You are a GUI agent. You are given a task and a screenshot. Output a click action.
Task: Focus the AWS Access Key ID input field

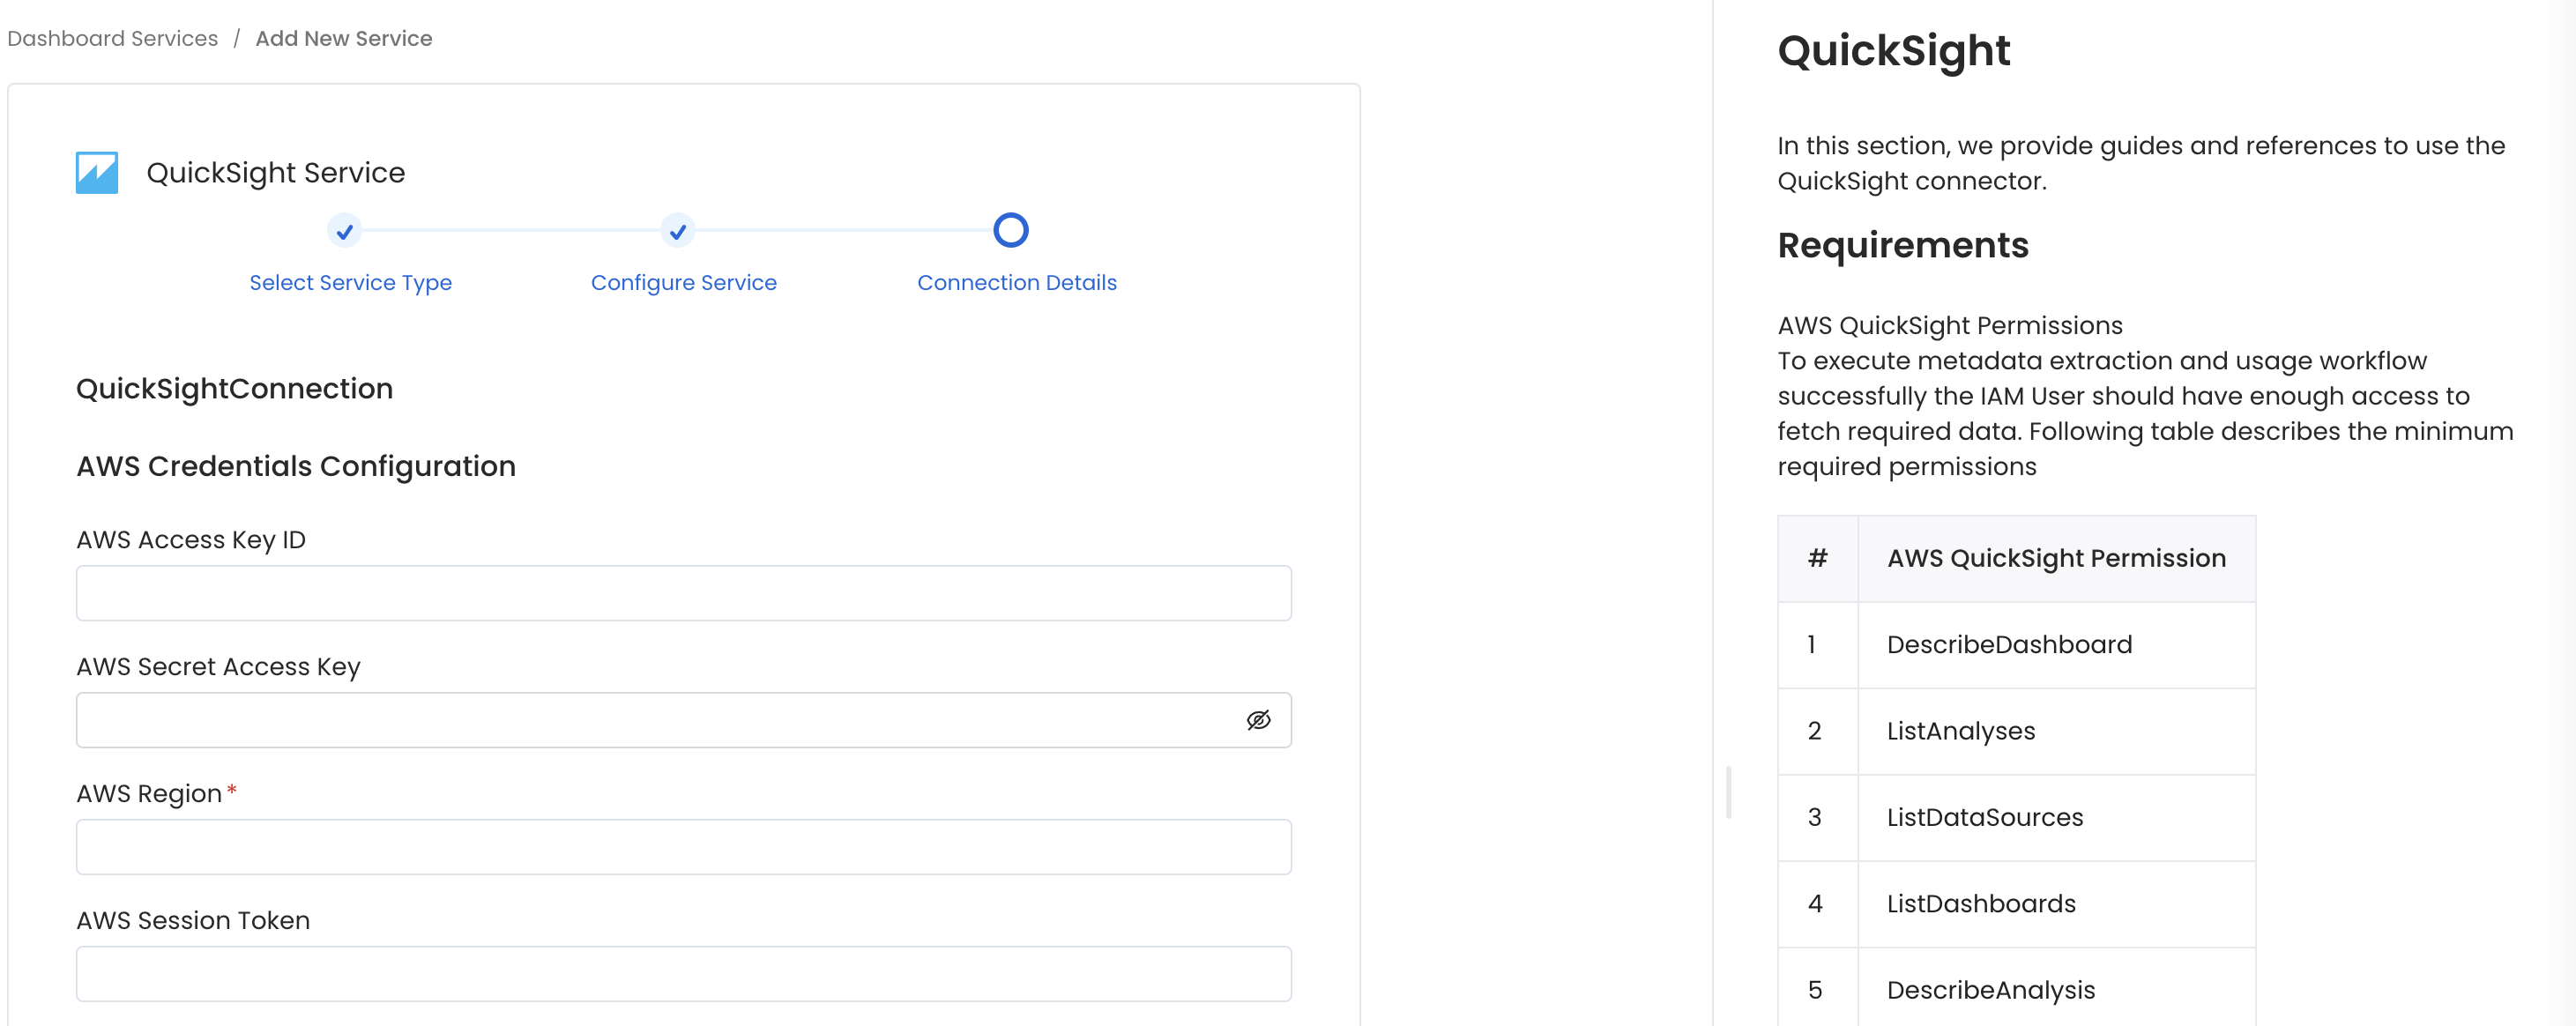tap(683, 592)
